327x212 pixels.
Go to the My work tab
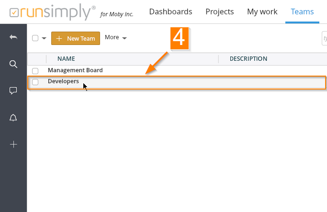pyautogui.click(x=262, y=11)
